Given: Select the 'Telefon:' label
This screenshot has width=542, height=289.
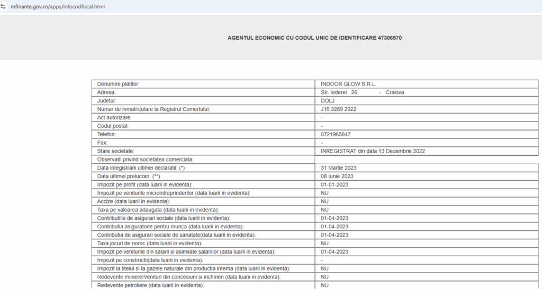Looking at the screenshot, I should coord(106,134).
